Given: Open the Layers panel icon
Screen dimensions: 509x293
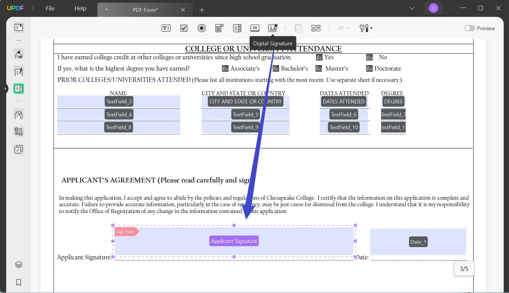Looking at the screenshot, I should click(x=19, y=265).
